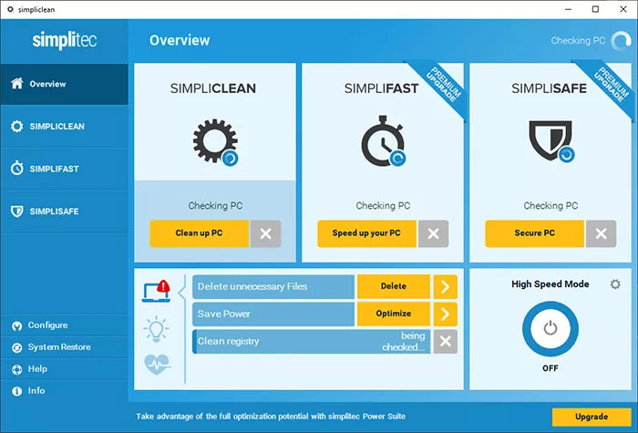This screenshot has height=433, width=638.
Task: Click the SIMPLICLEAN card heading
Action: coord(213,88)
